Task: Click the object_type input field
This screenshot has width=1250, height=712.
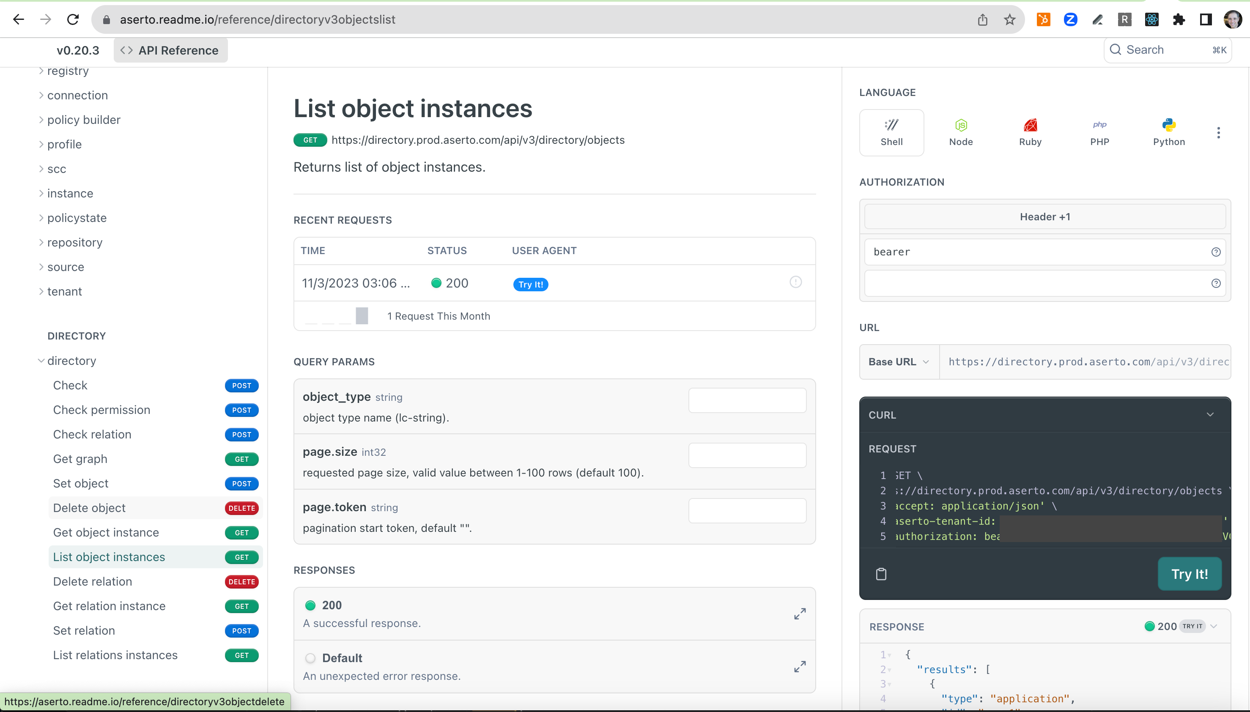Action: 747,400
